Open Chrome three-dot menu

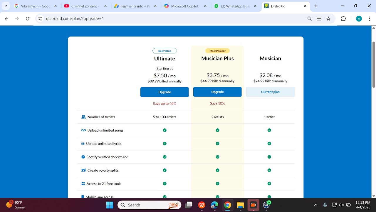[x=369, y=19]
